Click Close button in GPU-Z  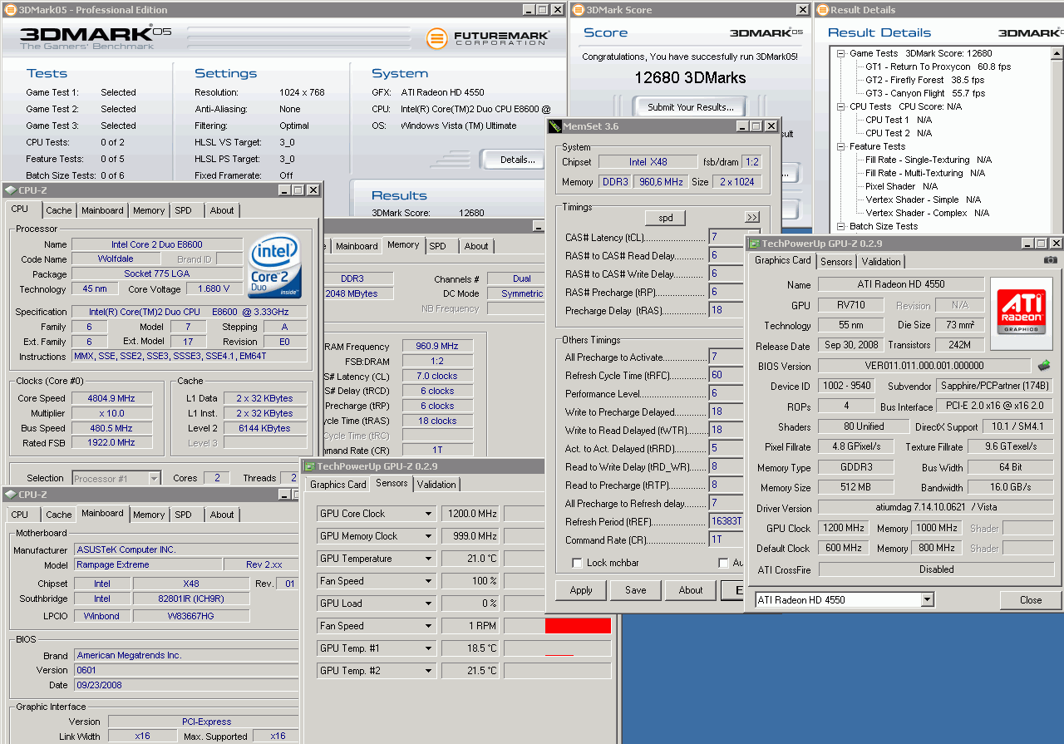[1031, 600]
